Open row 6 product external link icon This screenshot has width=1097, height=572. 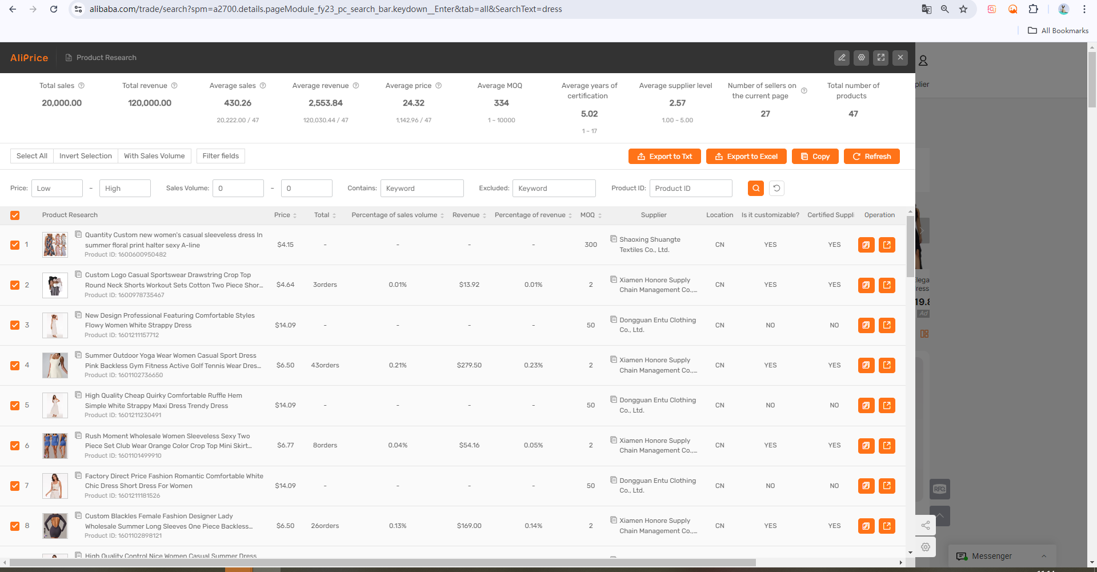[887, 446]
